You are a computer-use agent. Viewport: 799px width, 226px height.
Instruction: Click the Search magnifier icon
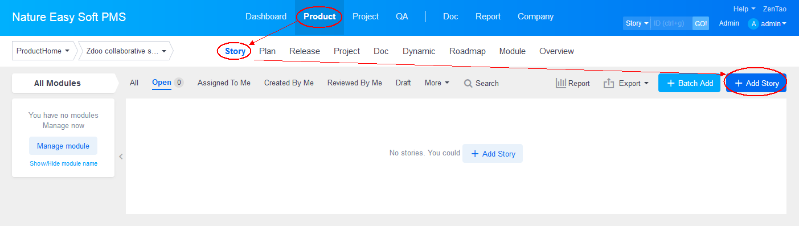pyautogui.click(x=468, y=83)
